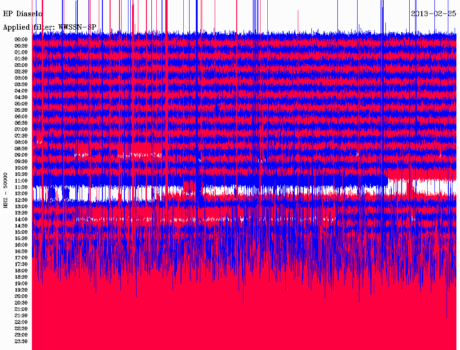Select the 22:00 time label
Viewport: 460px width, 350px height.
click(21, 322)
